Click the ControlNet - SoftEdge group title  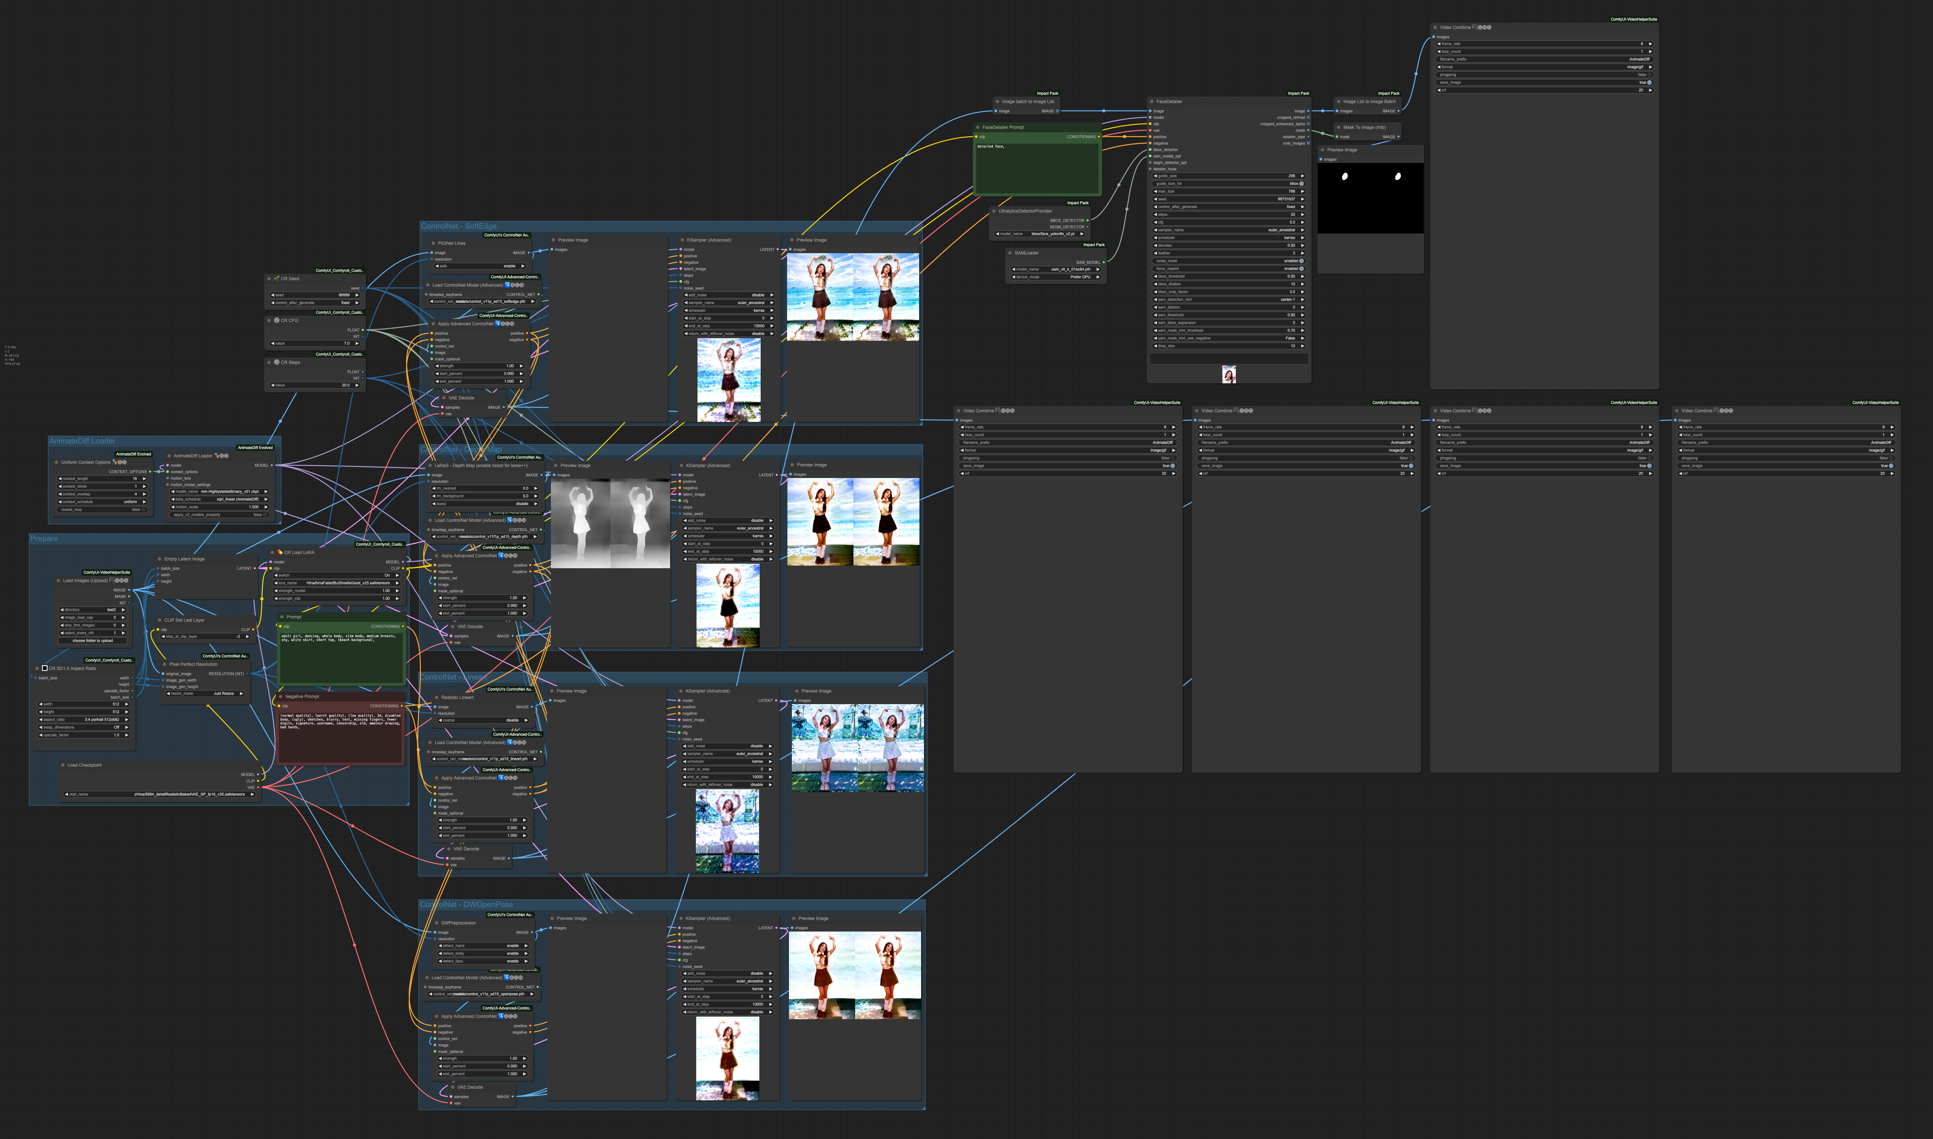458,226
